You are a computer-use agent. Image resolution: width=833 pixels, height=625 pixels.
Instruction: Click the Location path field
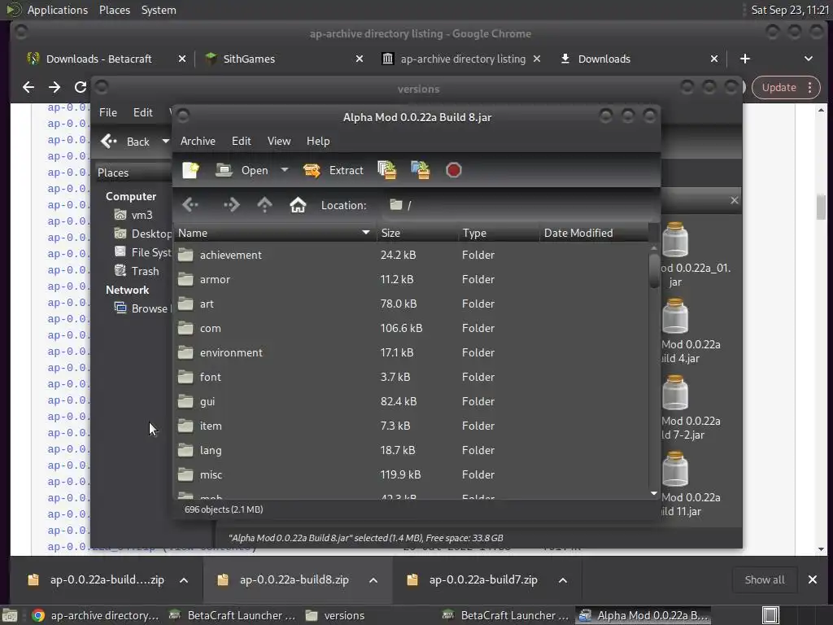(521, 205)
